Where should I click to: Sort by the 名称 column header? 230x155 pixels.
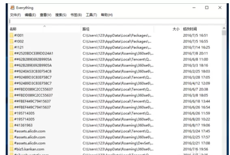(13, 29)
